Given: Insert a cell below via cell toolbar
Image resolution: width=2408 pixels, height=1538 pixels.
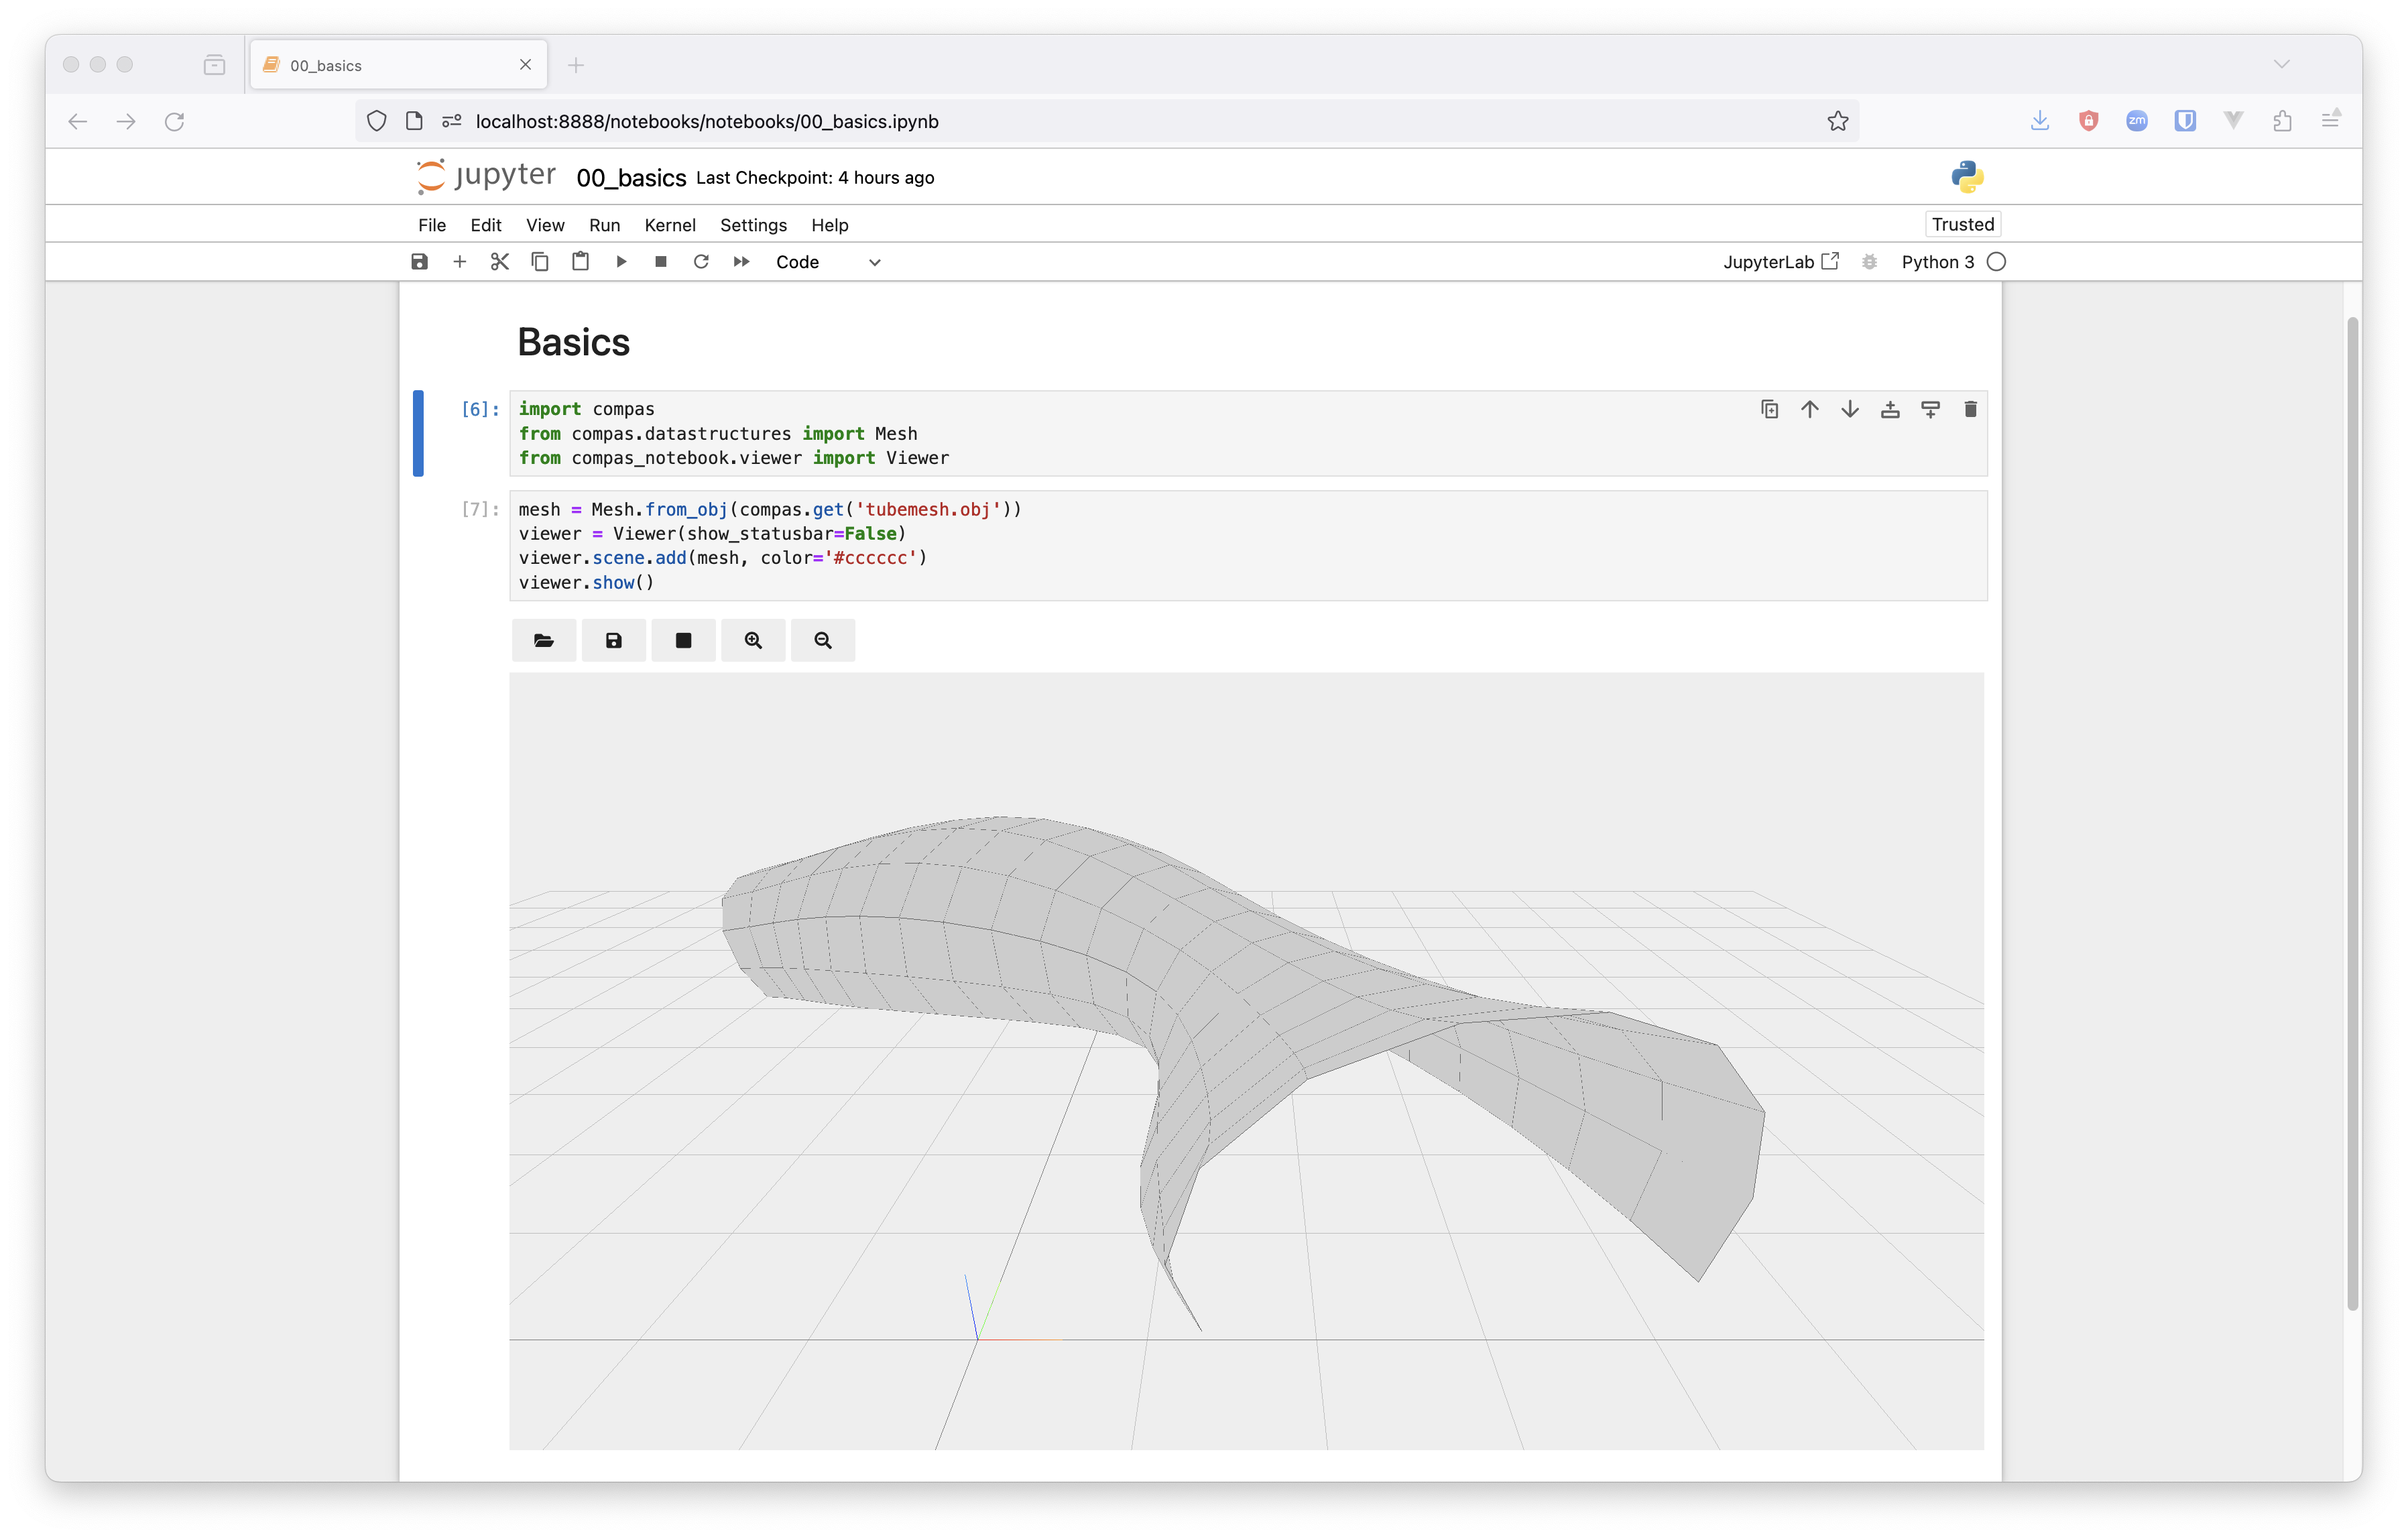Looking at the screenshot, I should coord(1930,409).
